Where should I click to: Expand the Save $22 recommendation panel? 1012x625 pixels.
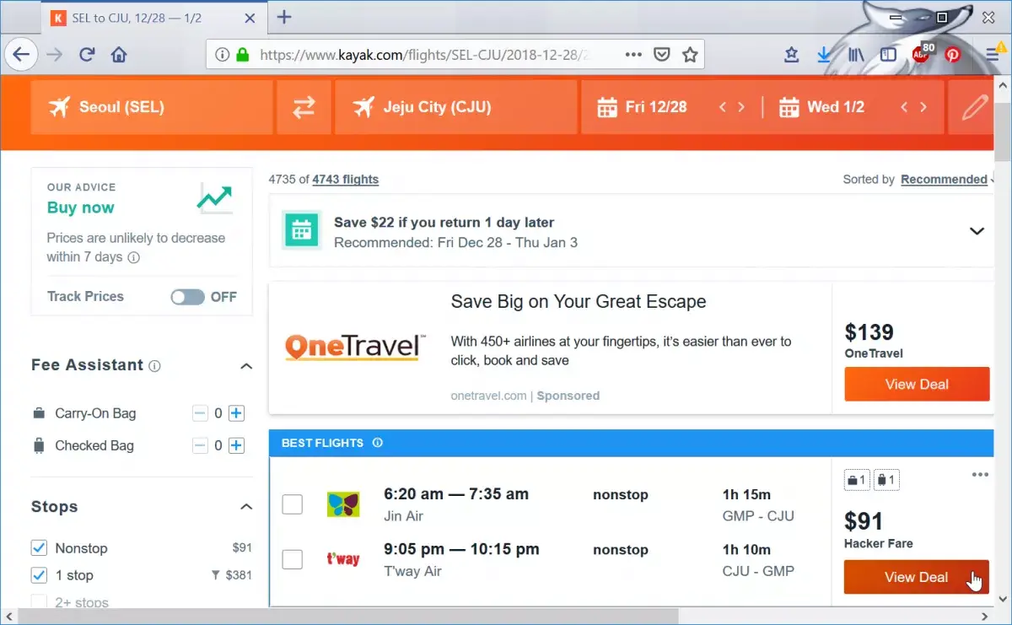point(977,231)
